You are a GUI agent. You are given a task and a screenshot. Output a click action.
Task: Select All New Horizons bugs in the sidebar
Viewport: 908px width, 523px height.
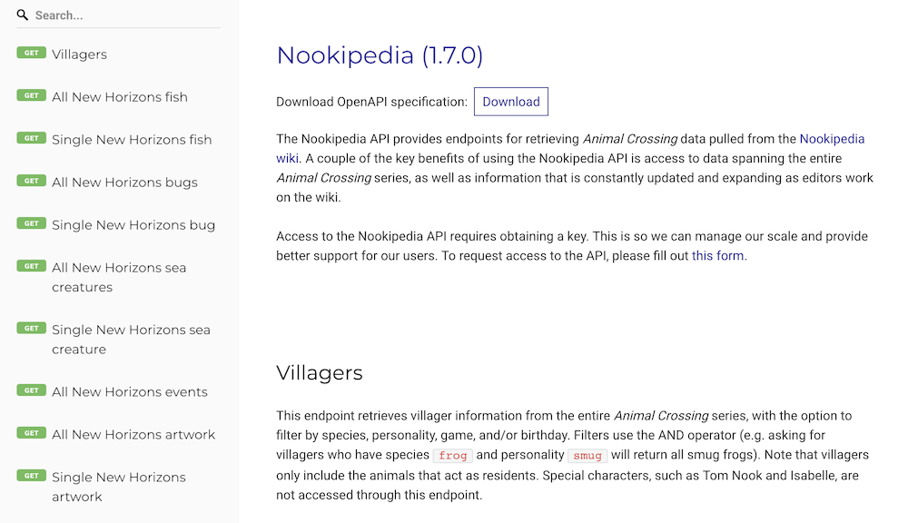tap(124, 182)
